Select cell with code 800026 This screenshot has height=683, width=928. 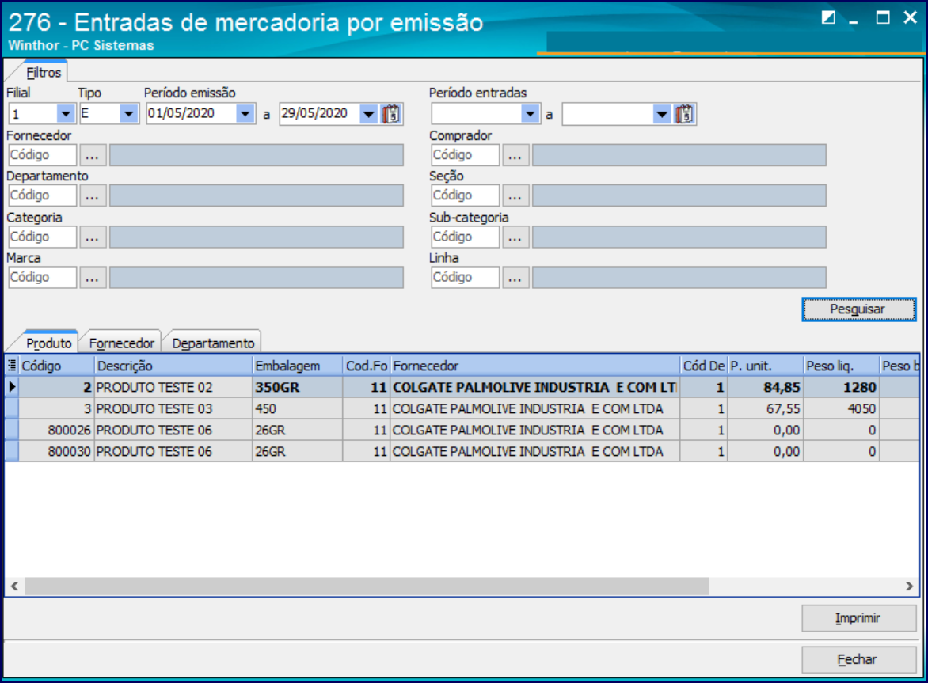pos(57,430)
